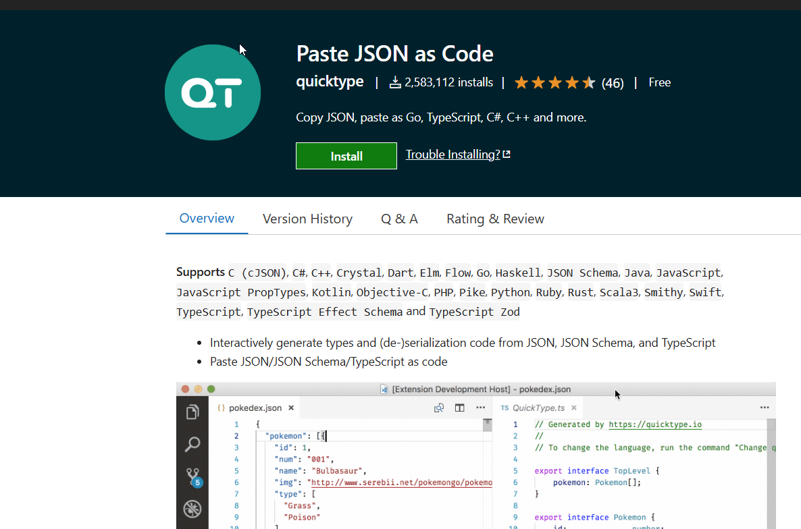Click the serebii.net image URL in JSON
801x529 pixels.
tap(402, 482)
